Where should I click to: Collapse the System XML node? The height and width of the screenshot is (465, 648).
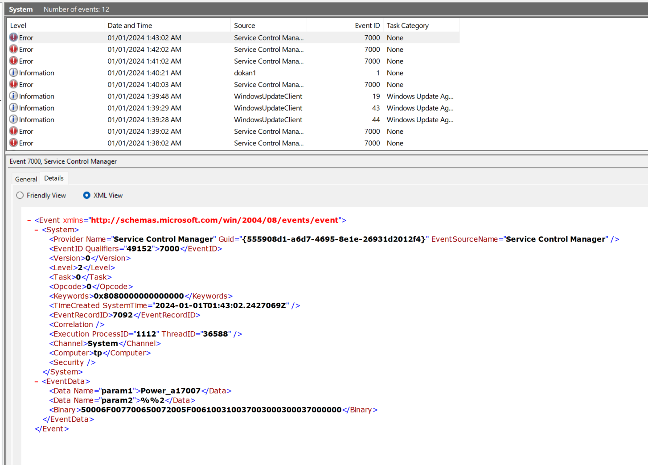coord(37,230)
